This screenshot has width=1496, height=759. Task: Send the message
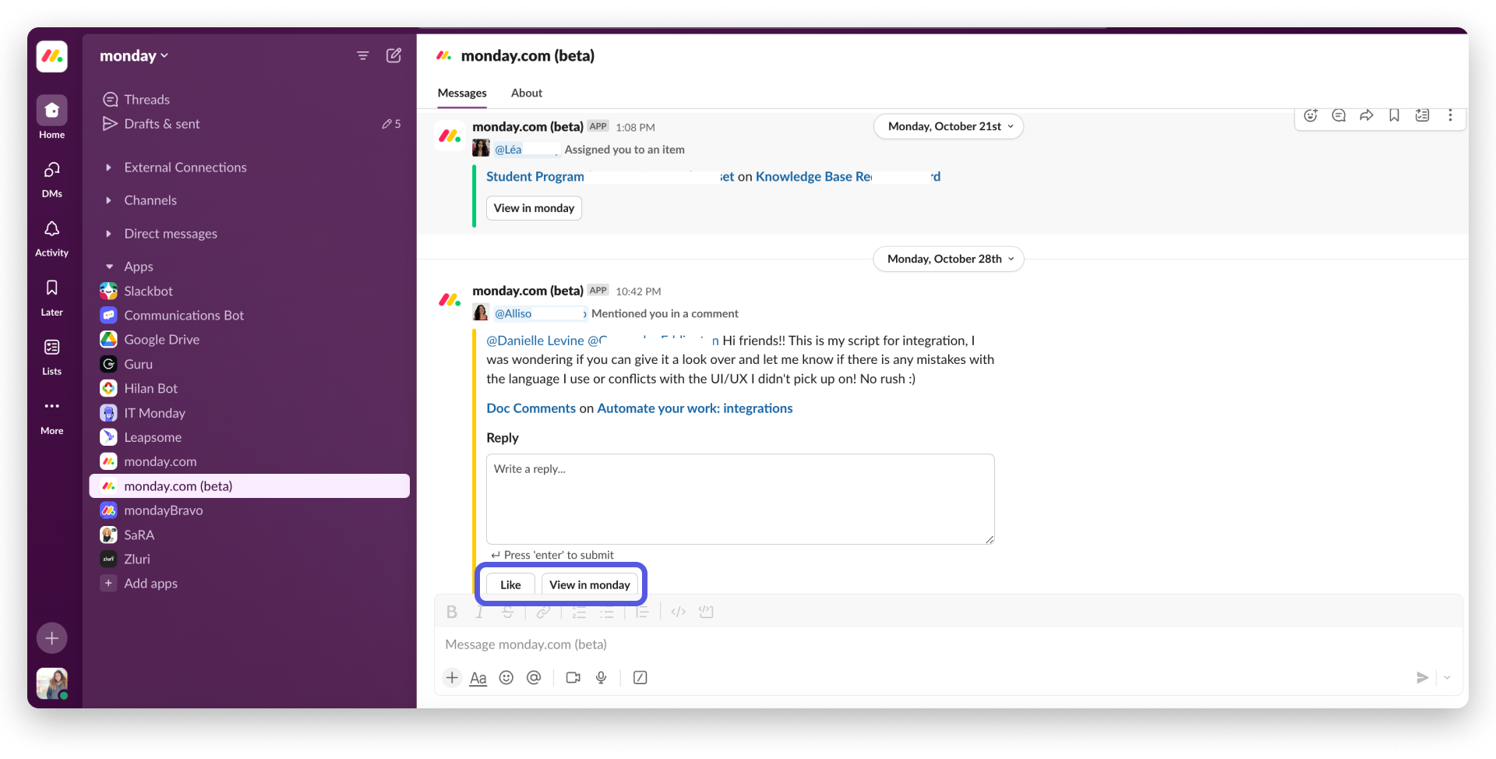(x=1422, y=677)
